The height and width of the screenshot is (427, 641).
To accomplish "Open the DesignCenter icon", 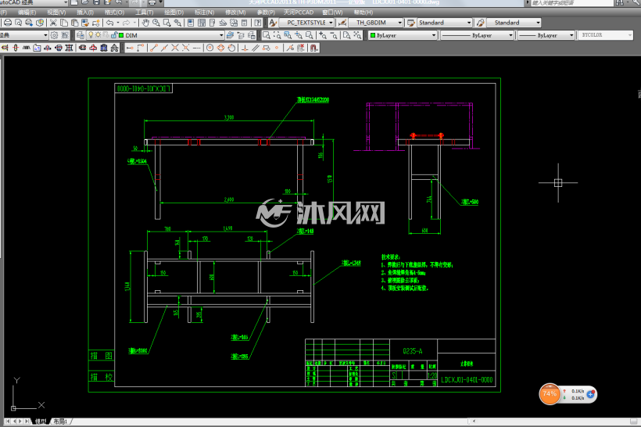I will coord(202,23).
